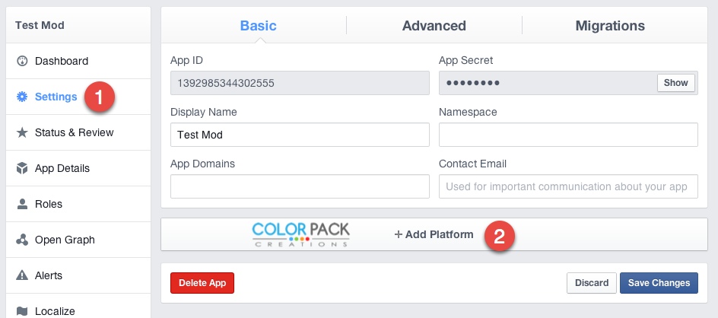Switch to the Migrations tab
Viewport: 718px width, 318px height.
tap(610, 25)
